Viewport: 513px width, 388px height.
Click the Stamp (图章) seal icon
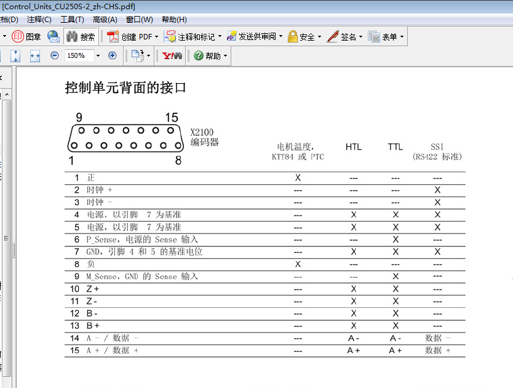[x=18, y=36]
